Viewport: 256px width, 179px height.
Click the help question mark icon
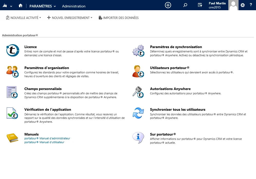coord(251,5)
